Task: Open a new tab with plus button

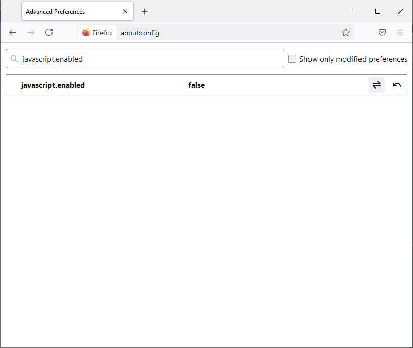Action: click(145, 11)
